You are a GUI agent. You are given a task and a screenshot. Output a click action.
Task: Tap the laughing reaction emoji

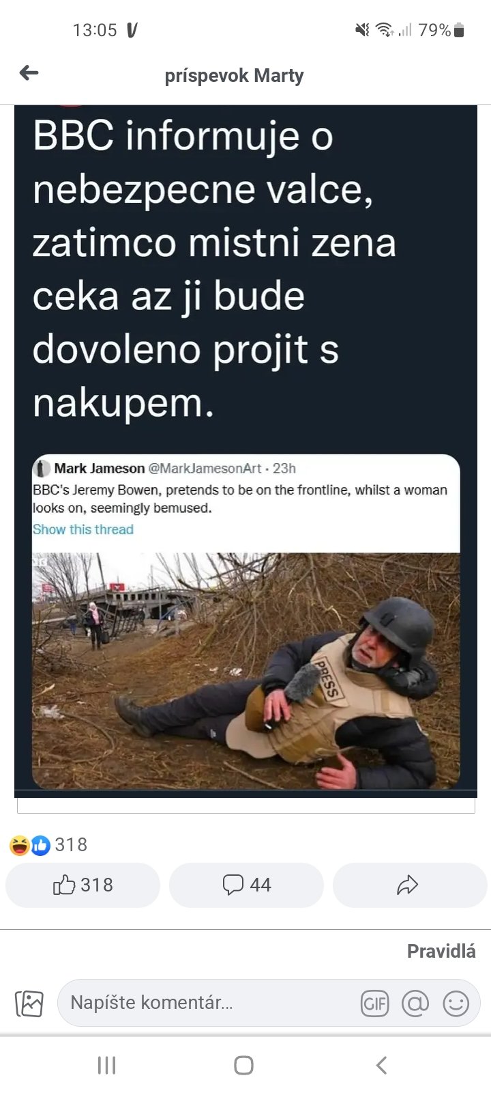[19, 846]
